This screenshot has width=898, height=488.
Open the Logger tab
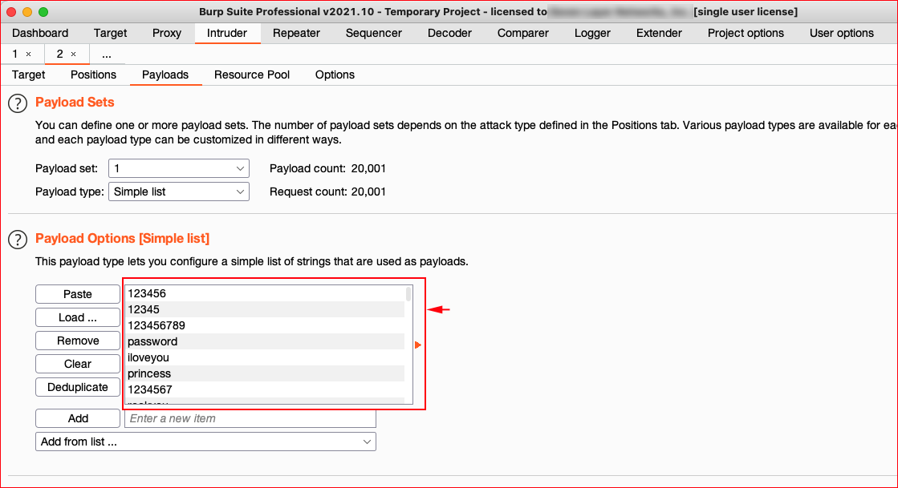pos(592,33)
